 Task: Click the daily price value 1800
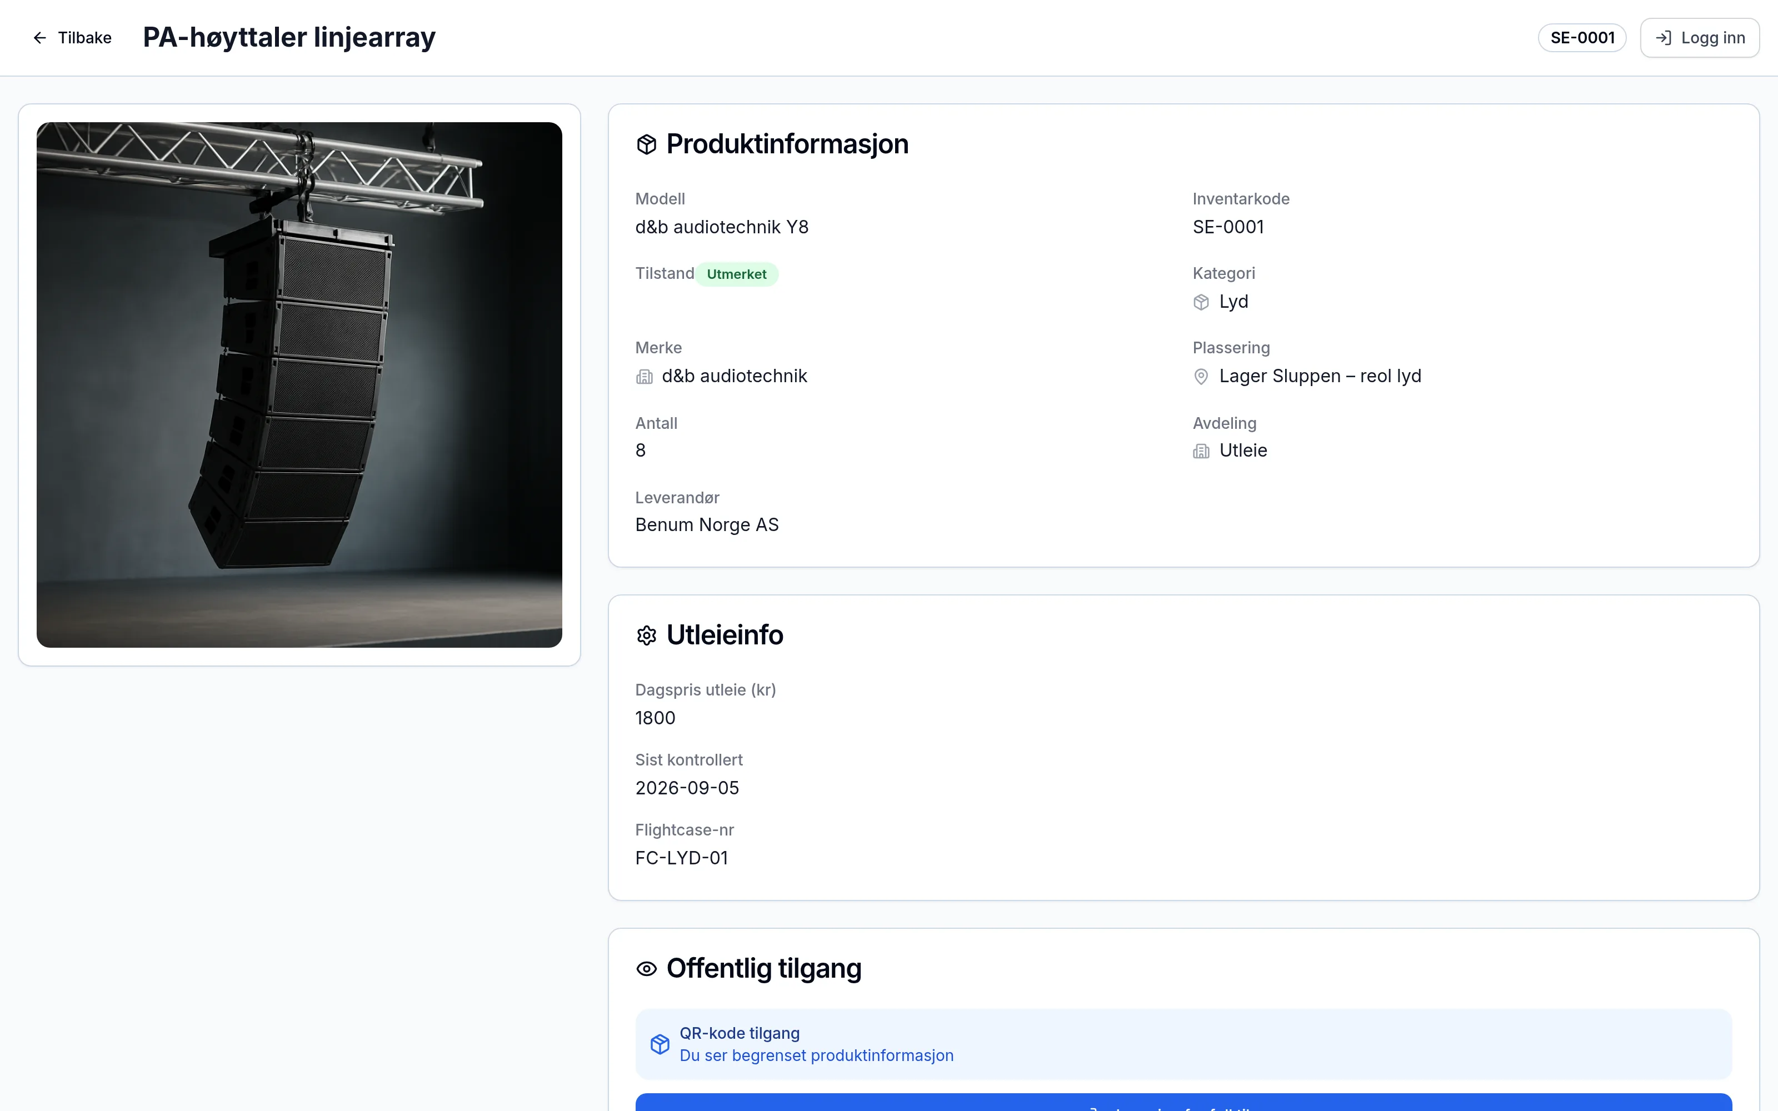[x=656, y=718]
